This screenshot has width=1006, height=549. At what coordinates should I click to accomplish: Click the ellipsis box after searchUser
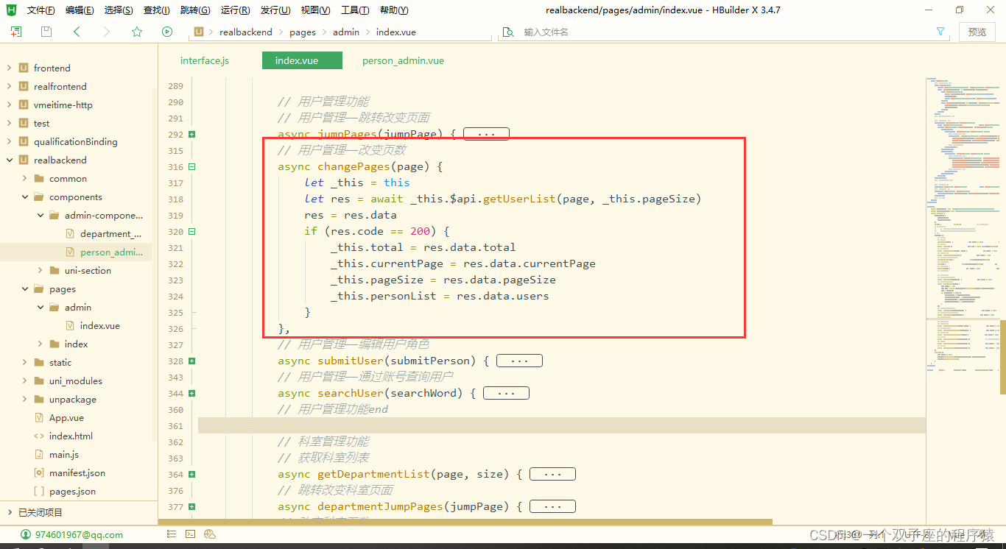coord(506,393)
